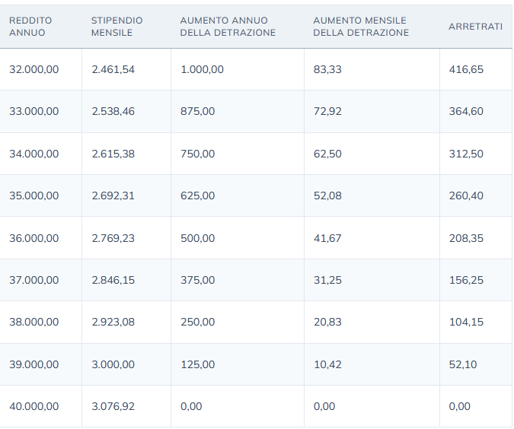The image size is (514, 429).
Task: Select the Aumento Mensile della Detrazione header
Action: (x=361, y=27)
